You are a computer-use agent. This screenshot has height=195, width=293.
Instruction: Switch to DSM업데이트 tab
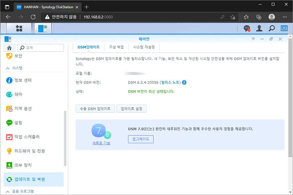pos(89,47)
